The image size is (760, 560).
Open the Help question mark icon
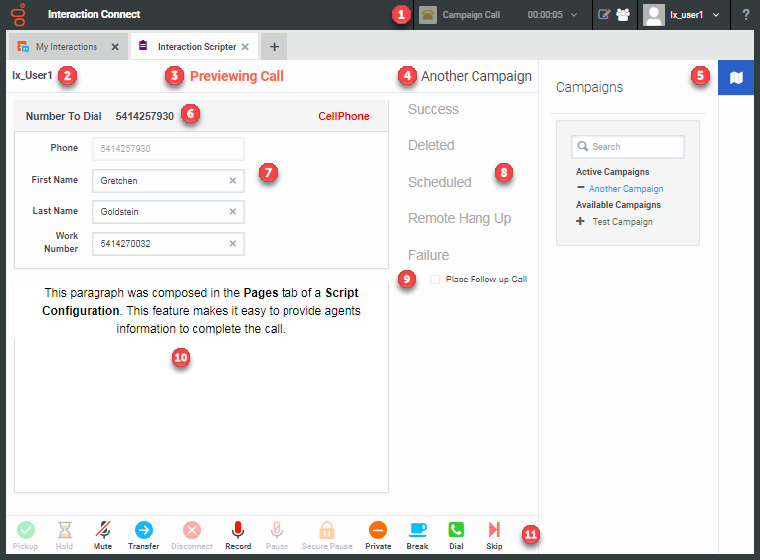pyautogui.click(x=745, y=15)
